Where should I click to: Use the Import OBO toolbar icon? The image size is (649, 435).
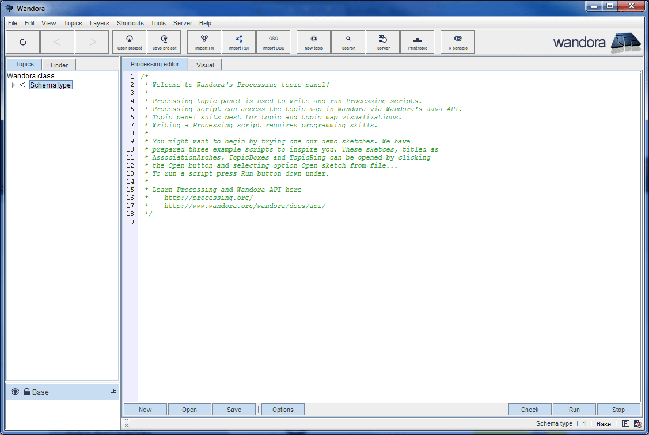click(273, 41)
